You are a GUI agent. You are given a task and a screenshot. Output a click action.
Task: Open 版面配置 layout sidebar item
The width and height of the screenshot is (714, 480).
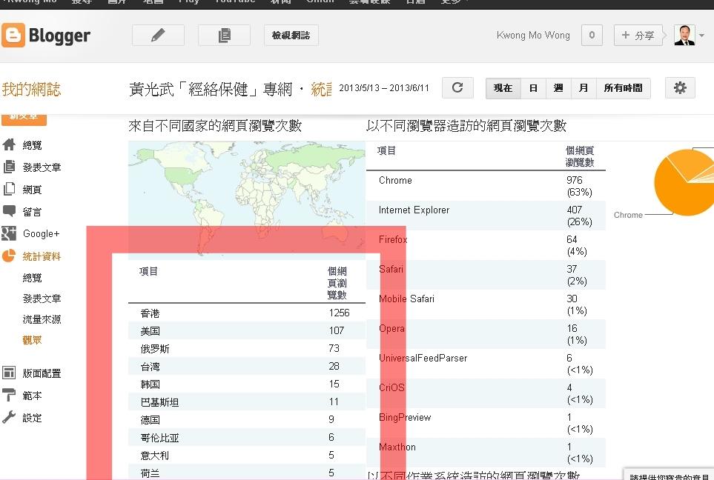point(42,373)
